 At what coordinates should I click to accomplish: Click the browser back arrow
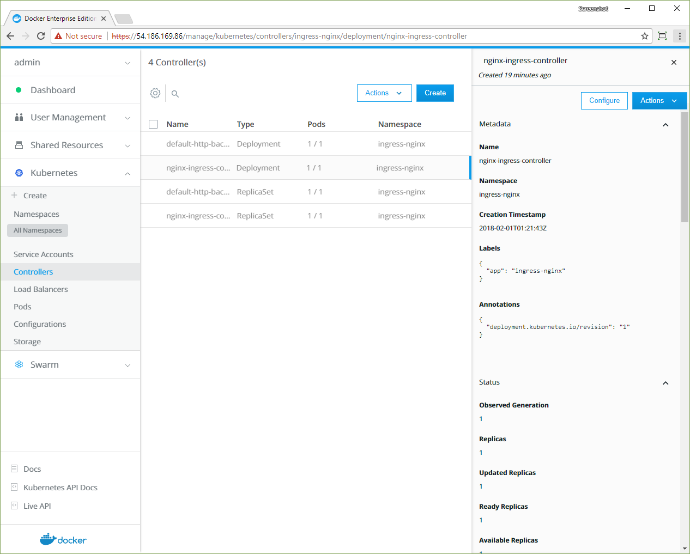[10, 36]
